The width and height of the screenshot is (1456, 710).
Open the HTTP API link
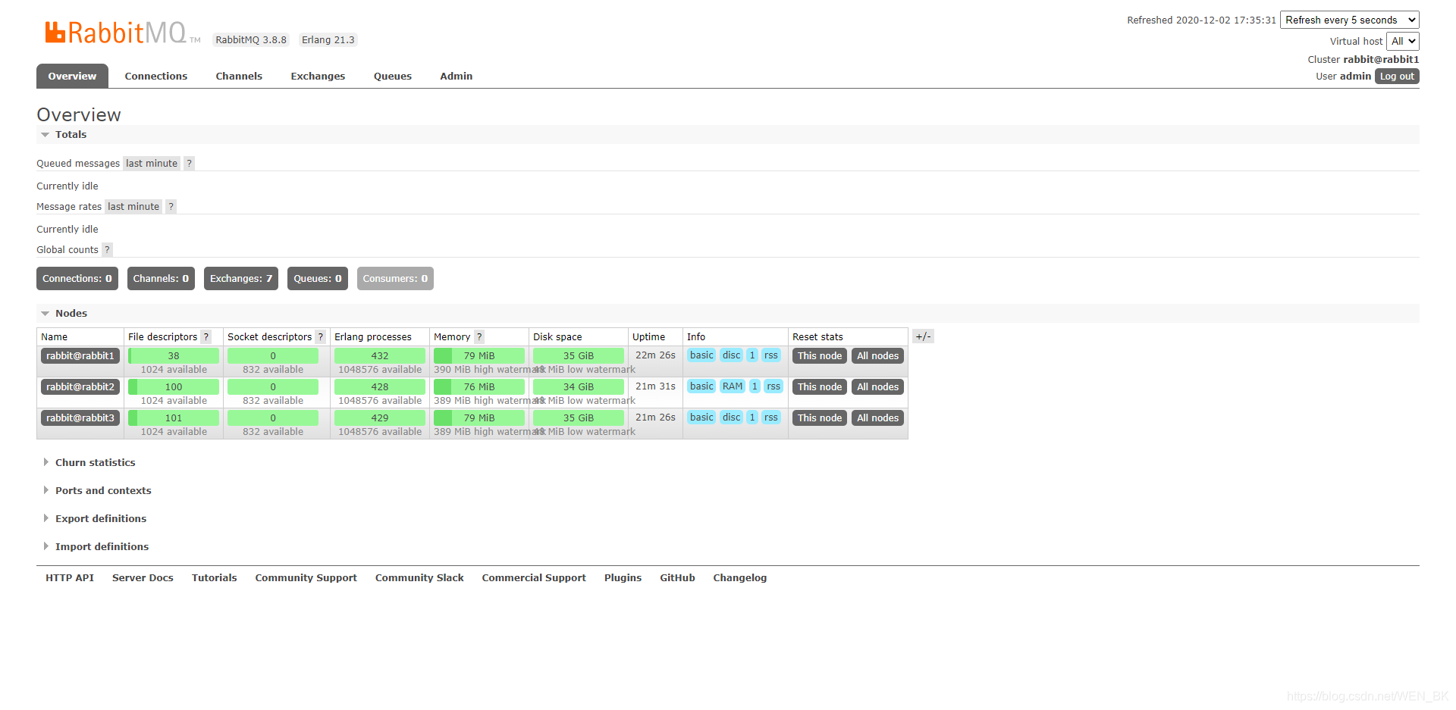coord(70,578)
